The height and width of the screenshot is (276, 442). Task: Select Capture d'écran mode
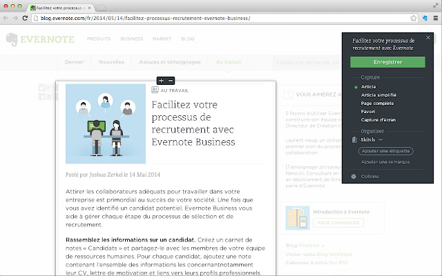(378, 120)
